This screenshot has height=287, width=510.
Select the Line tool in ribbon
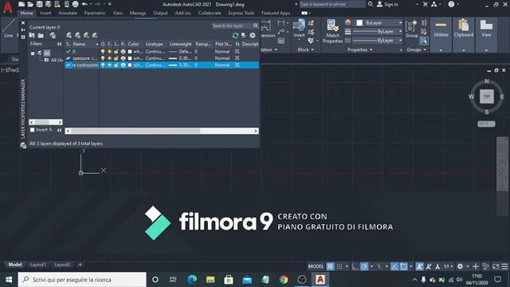pyautogui.click(x=9, y=29)
